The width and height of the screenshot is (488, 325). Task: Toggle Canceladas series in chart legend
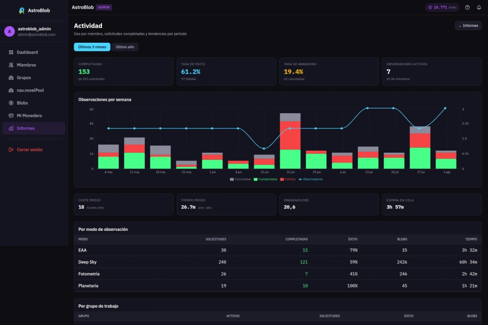240,179
